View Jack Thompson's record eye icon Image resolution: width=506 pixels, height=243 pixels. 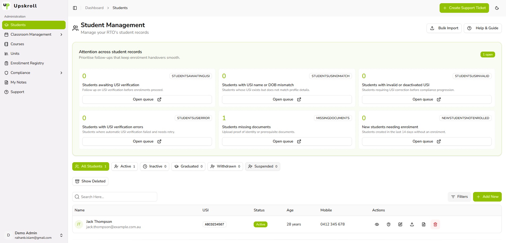click(377, 224)
